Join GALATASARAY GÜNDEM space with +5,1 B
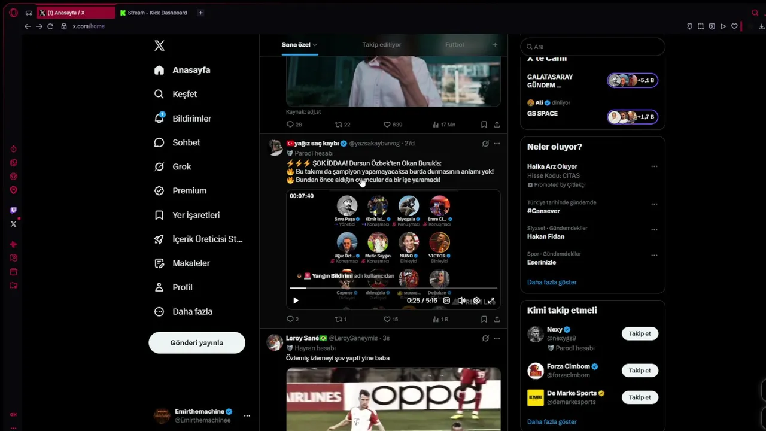 click(x=633, y=81)
